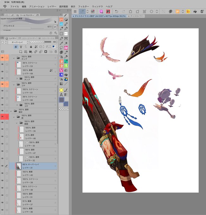Select the eraser tool in the tool palette
This screenshot has height=215, width=206.
66,20
